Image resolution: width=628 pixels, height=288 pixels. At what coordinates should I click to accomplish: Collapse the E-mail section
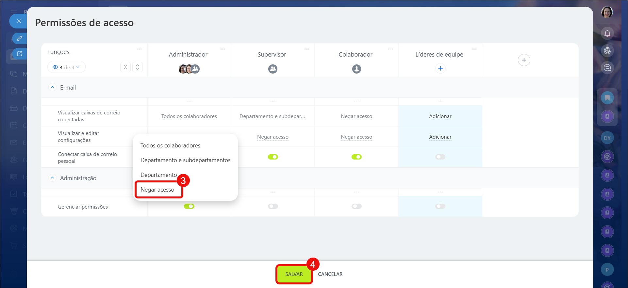pyautogui.click(x=52, y=87)
